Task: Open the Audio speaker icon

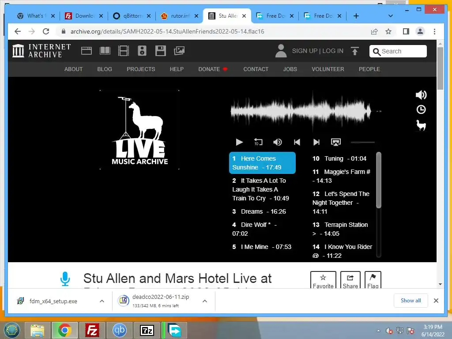Action: tap(142, 51)
